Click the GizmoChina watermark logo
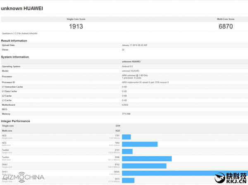The width and height of the screenshot is (248, 185). click(x=23, y=178)
